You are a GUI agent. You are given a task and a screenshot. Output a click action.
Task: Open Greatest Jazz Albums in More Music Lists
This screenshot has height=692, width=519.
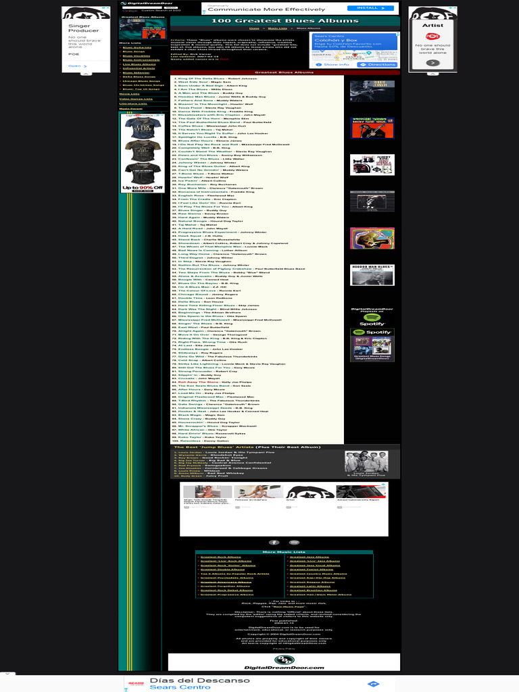[x=310, y=557]
